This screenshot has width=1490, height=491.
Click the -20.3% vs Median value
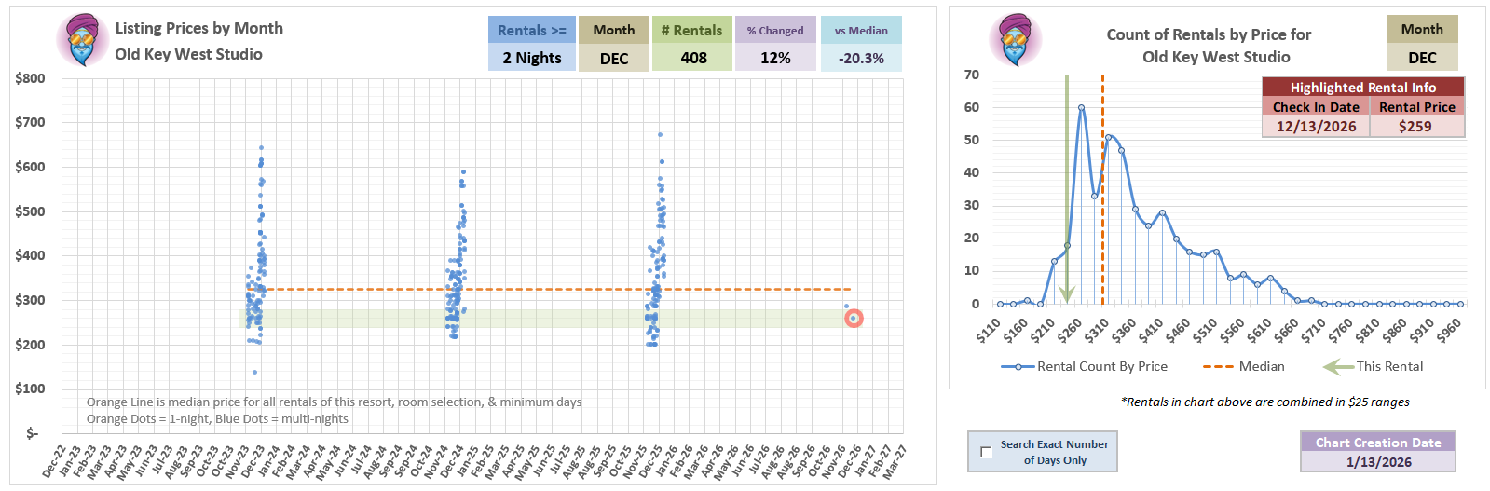pos(861,58)
